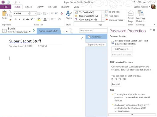The image size is (157, 117).
Task: Click the Email Page icon
Action: (x=131, y=13)
